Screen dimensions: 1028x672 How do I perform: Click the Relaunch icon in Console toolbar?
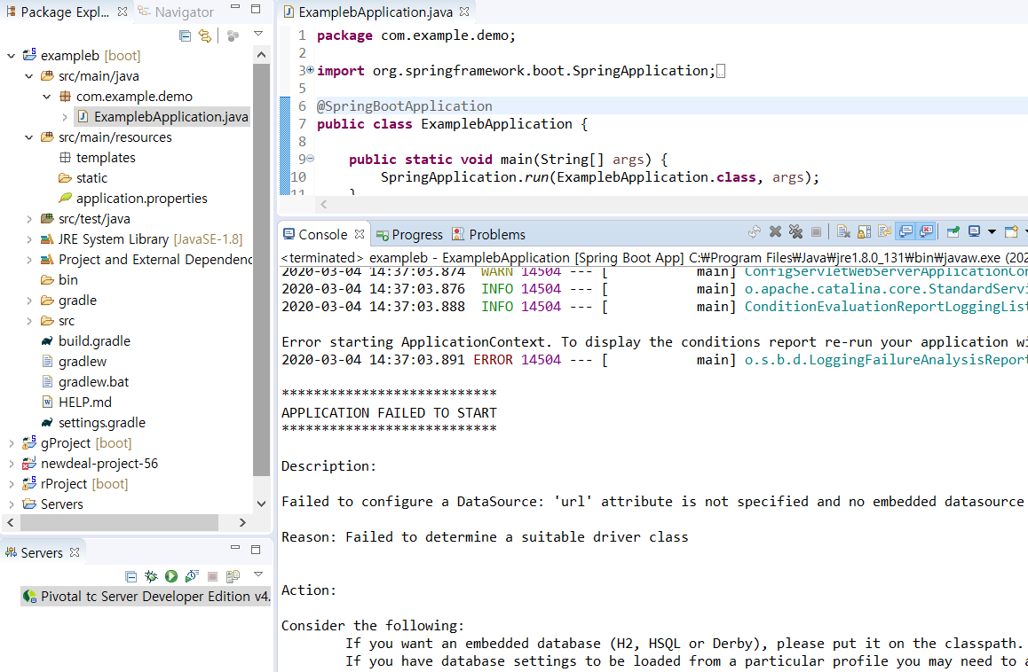[x=754, y=231]
